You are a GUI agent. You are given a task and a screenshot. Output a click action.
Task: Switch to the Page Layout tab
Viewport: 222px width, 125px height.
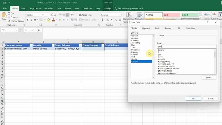(x=35, y=8)
